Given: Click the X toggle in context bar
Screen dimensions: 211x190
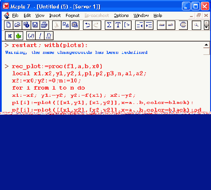Looking at the screenshot, I should coord(10,36).
